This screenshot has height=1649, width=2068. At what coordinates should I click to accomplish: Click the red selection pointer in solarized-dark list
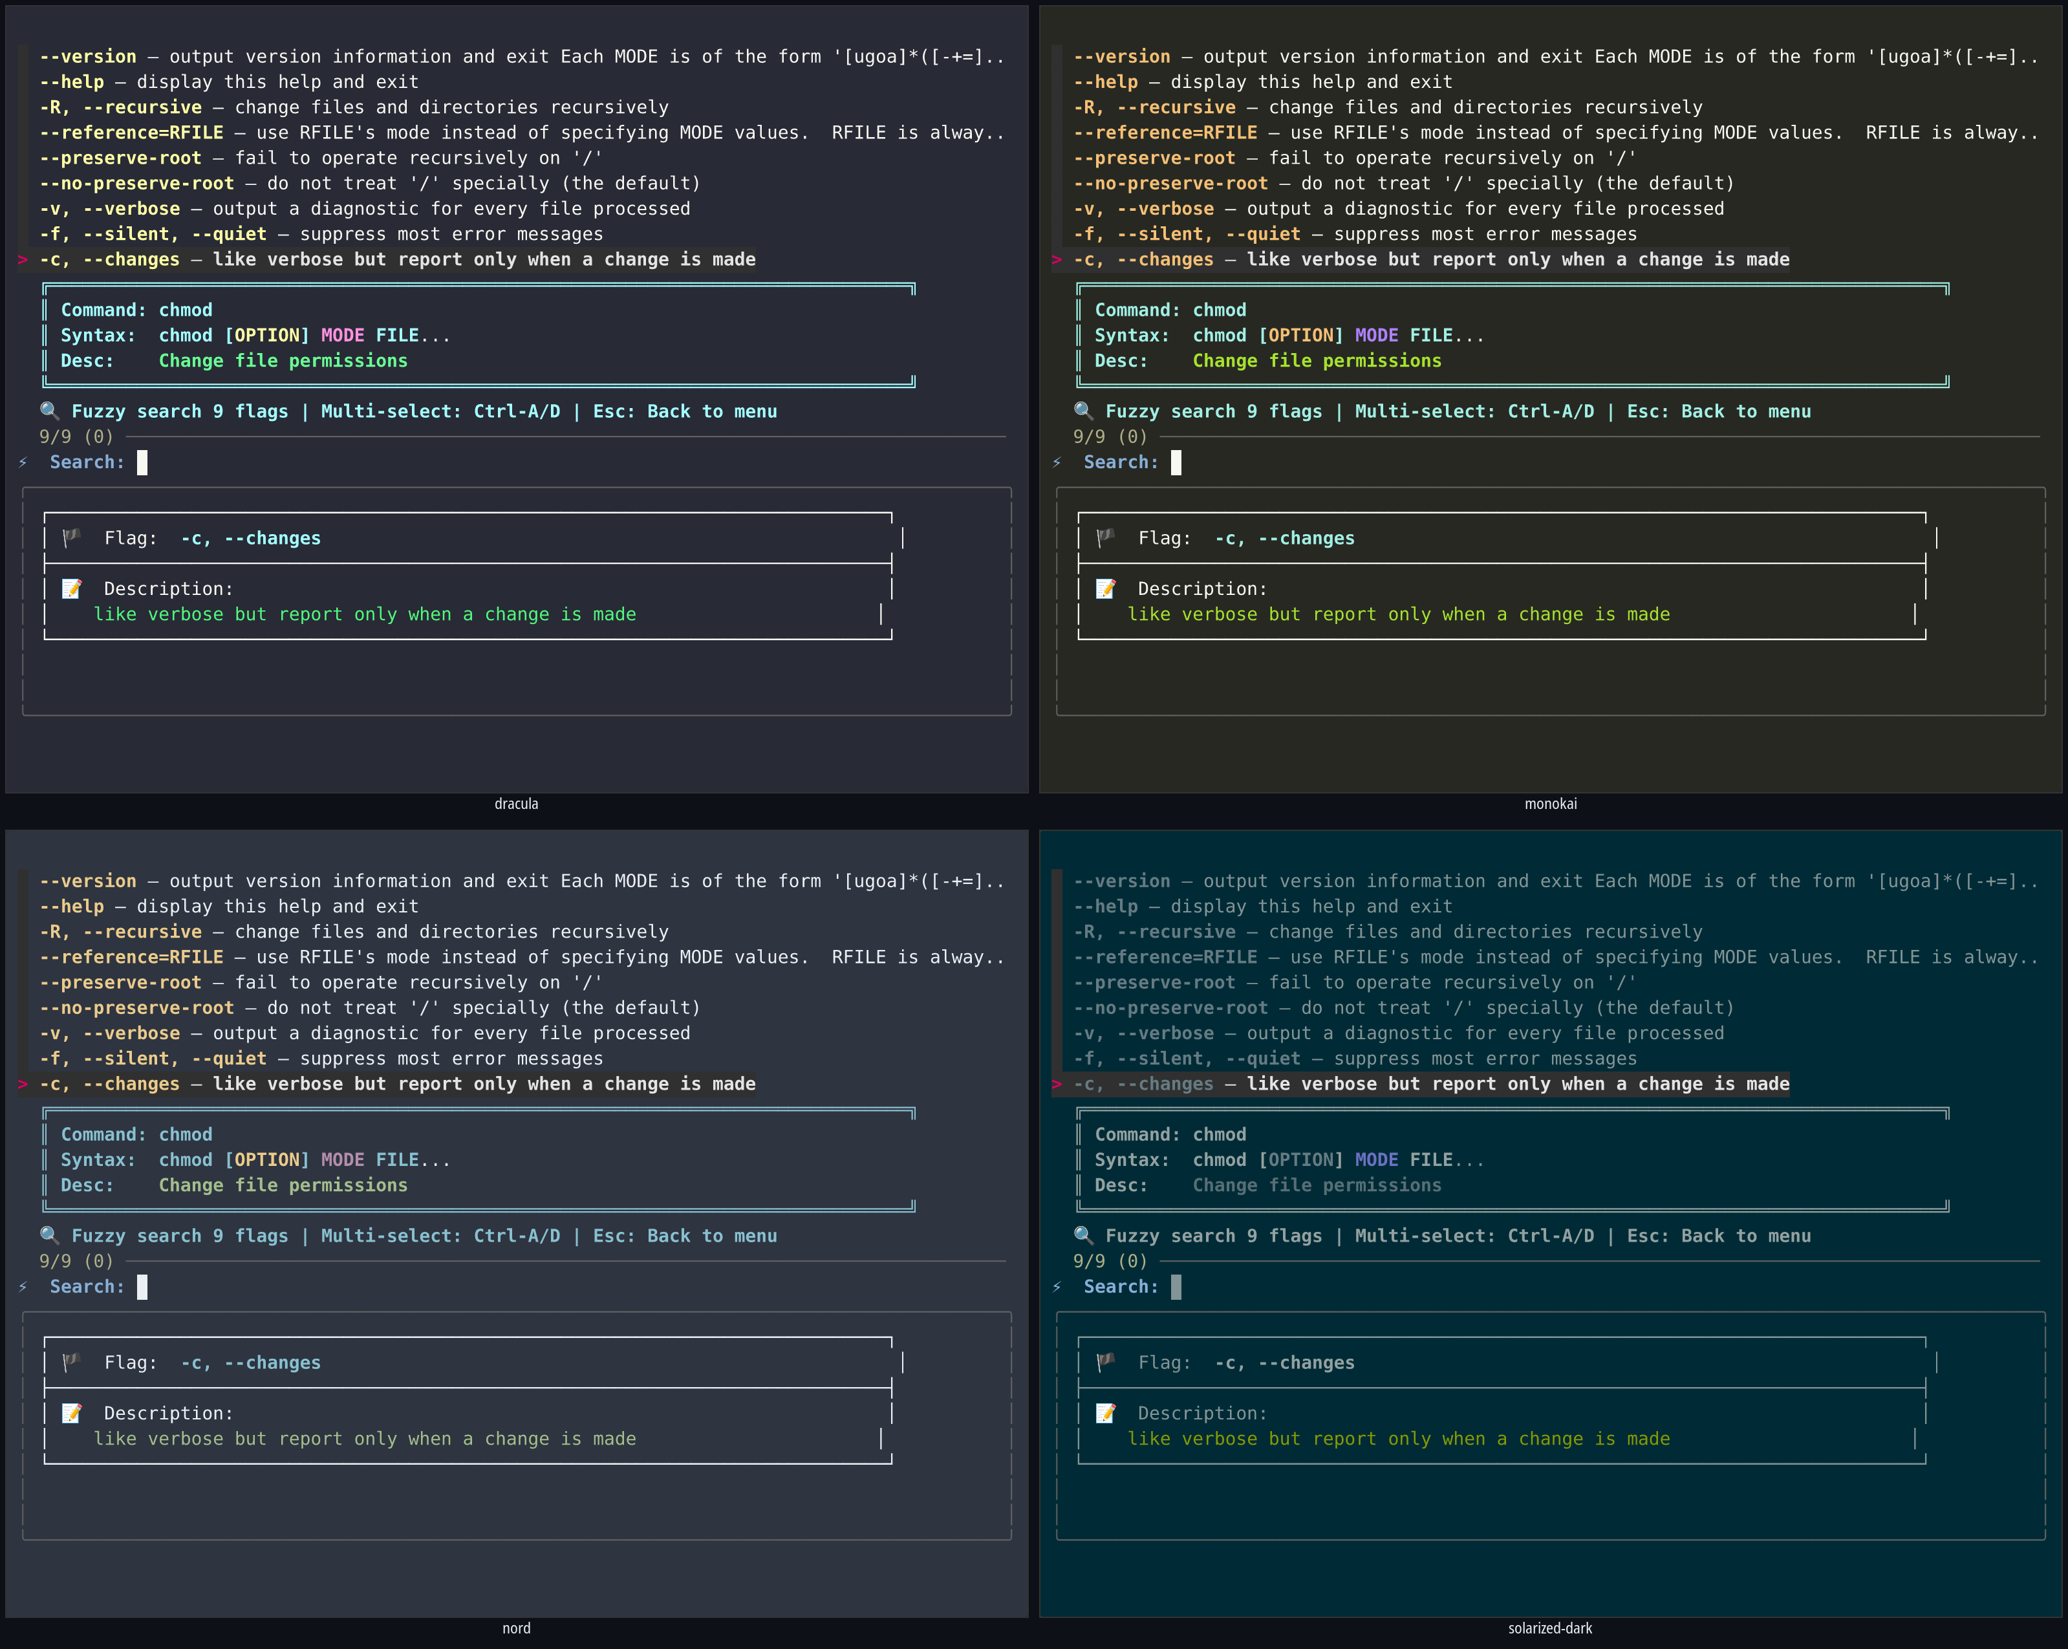click(1057, 1084)
